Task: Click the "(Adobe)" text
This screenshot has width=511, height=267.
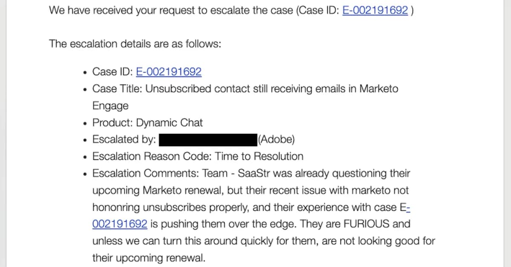Action: [276, 139]
